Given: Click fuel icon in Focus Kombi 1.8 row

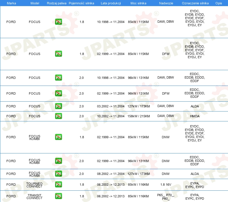Looking at the screenshot, I should pyautogui.click(x=58, y=137).
